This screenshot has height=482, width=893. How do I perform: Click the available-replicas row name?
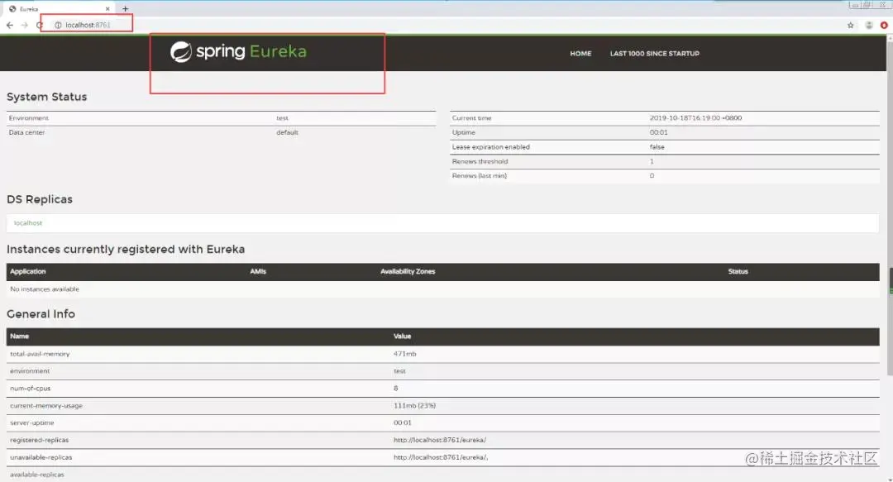(37, 475)
